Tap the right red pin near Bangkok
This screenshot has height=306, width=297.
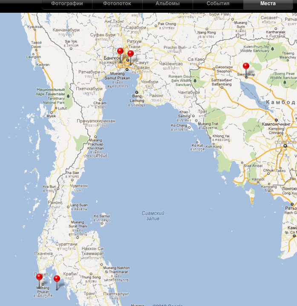[130, 54]
